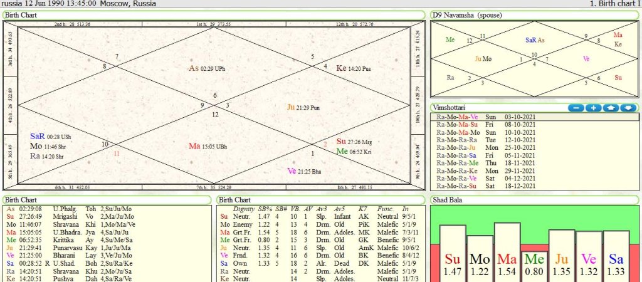Click the main Birth Chart header above the diamond chart
This screenshot has height=282, width=642.
pyautogui.click(x=23, y=14)
